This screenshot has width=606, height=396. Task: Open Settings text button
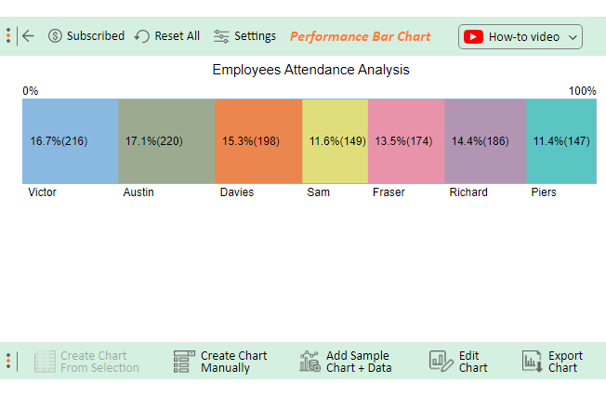point(255,36)
